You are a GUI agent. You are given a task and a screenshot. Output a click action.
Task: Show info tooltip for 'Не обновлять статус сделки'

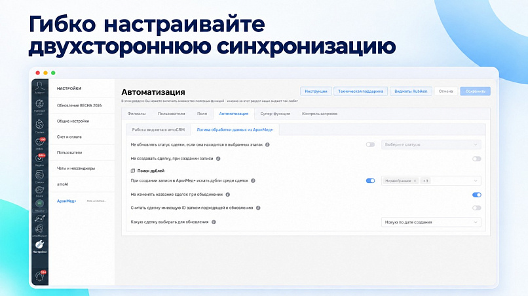267,145
